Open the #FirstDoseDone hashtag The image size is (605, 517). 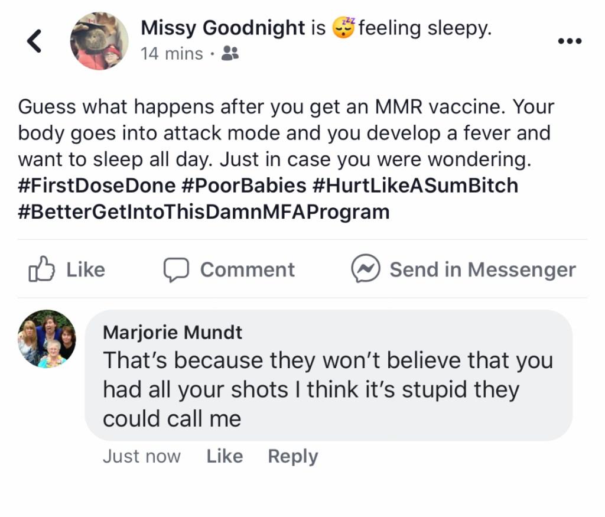click(x=97, y=186)
